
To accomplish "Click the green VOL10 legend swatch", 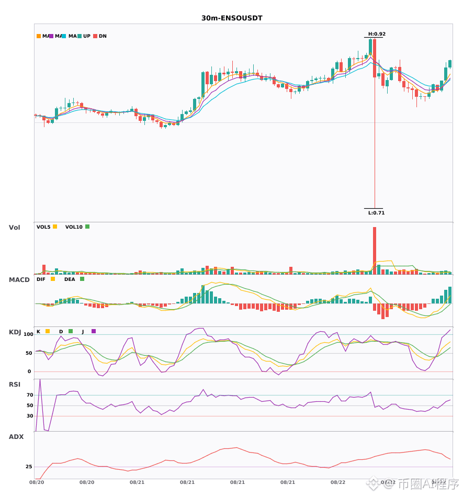I will [x=87, y=227].
